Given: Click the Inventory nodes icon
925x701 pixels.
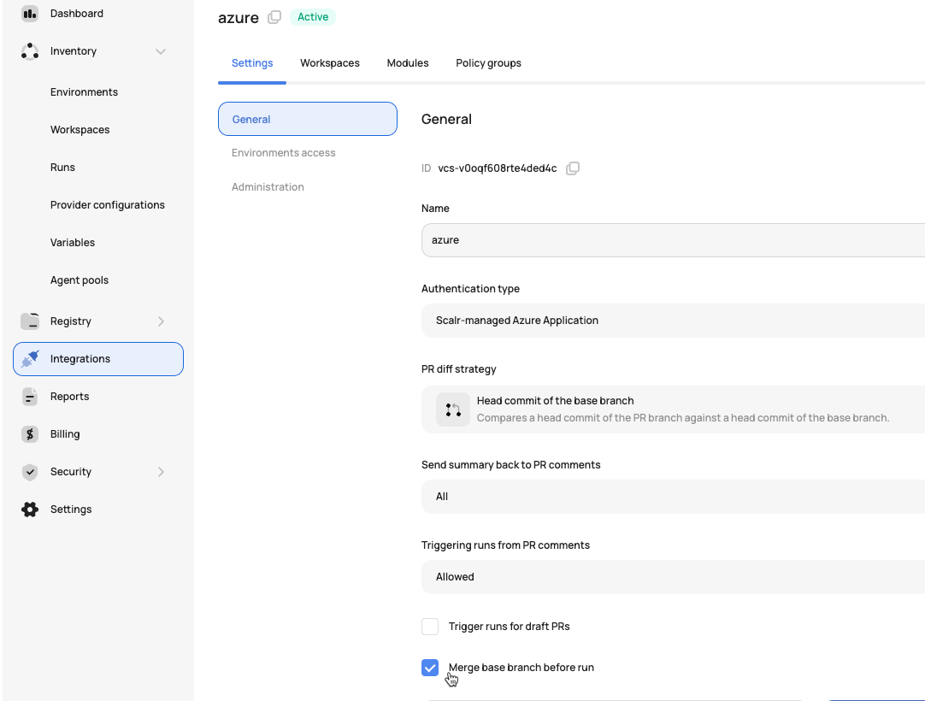Looking at the screenshot, I should [30, 51].
